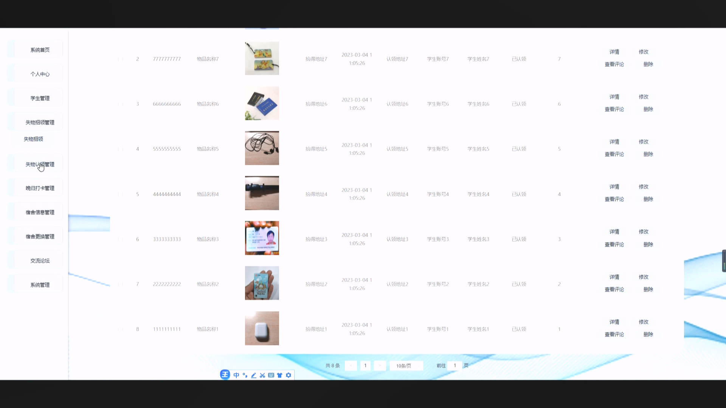The image size is (726, 408).
Task: Toggle the IME Chinese/English 中 icon
Action: 236,375
